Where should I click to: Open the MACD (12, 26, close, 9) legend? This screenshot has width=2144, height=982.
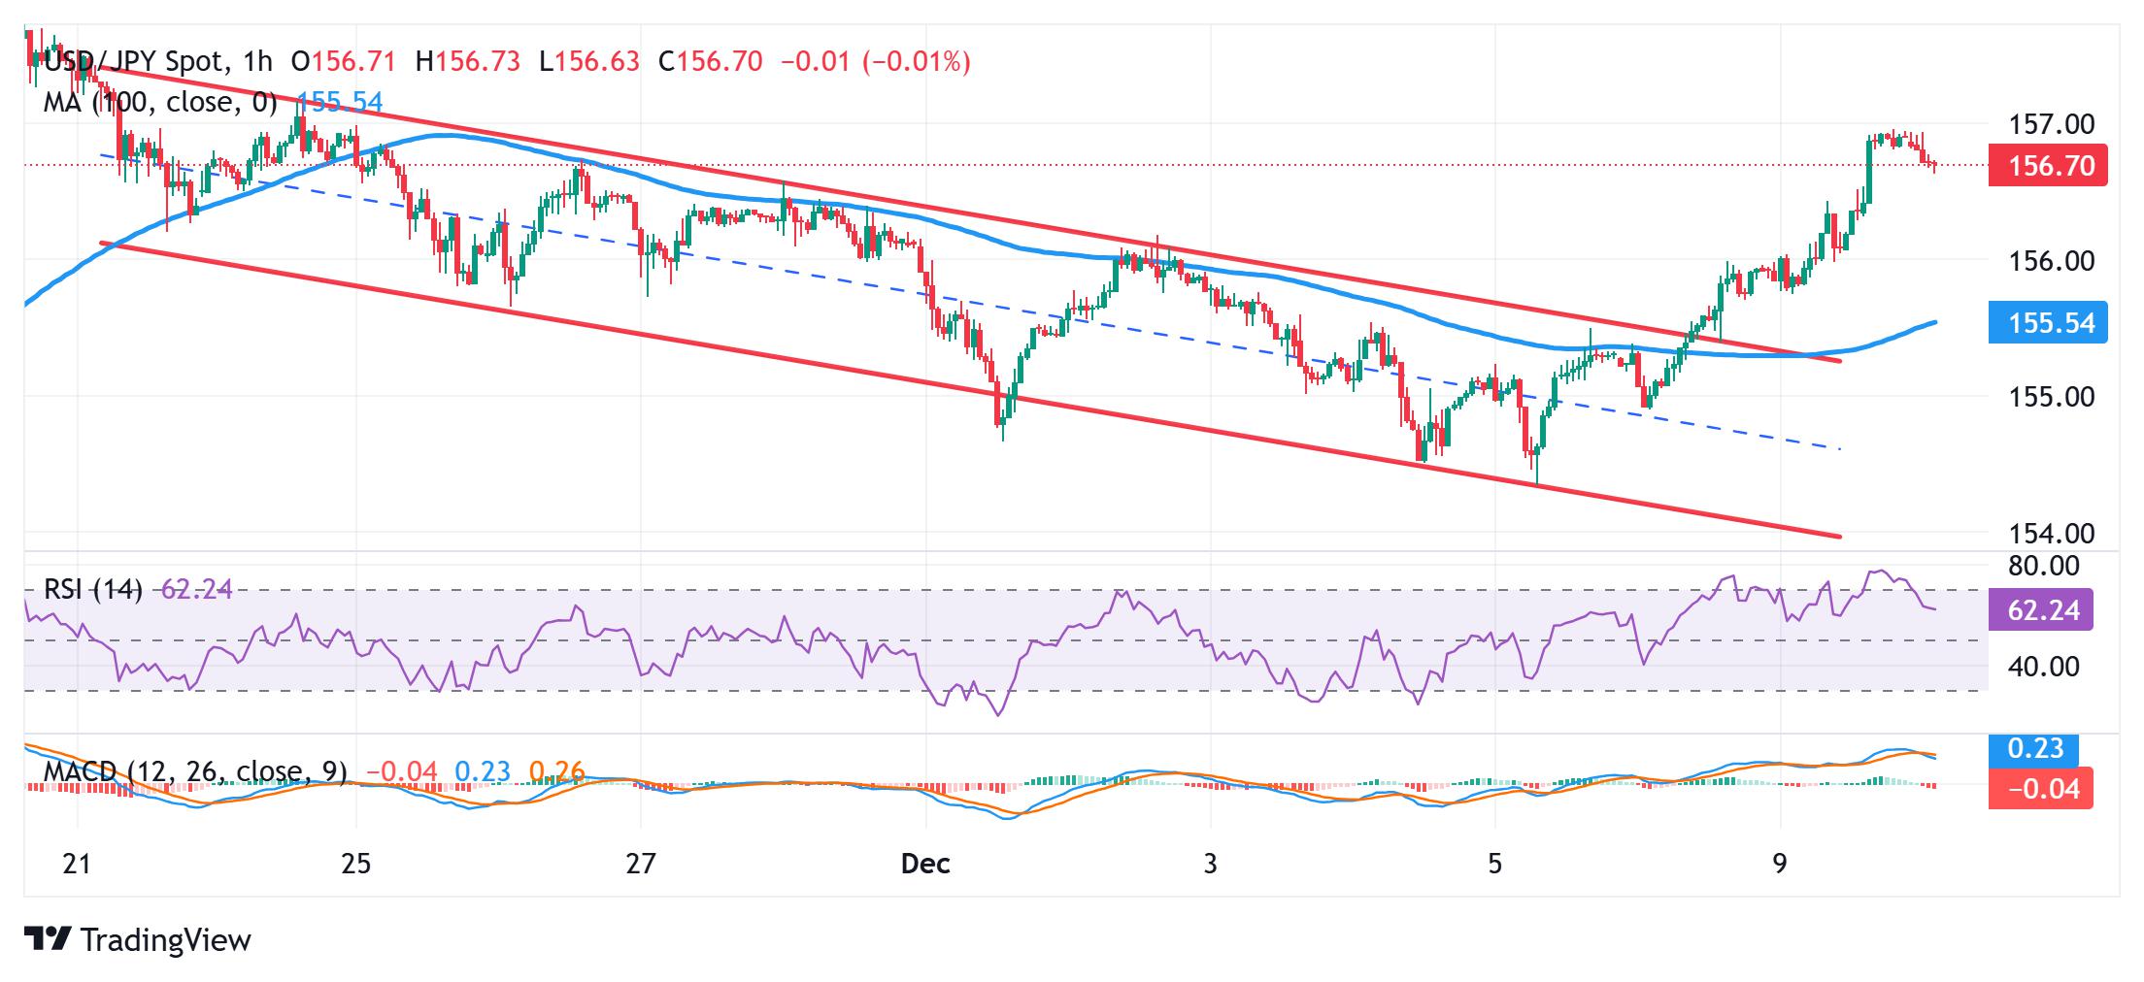195,771
